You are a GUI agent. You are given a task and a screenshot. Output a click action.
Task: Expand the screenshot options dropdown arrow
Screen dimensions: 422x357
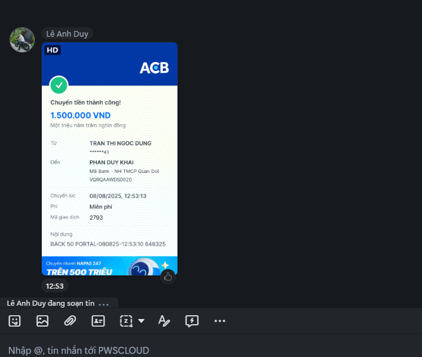(141, 321)
